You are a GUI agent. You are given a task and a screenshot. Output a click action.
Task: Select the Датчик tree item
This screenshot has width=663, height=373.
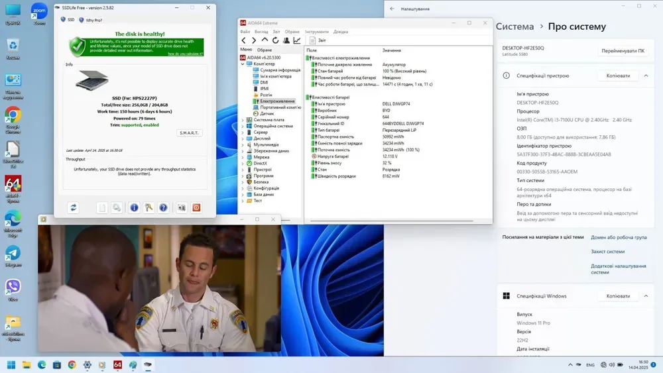(267, 113)
